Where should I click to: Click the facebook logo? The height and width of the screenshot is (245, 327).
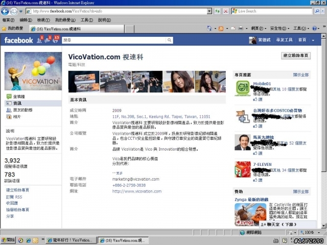pos(18,40)
